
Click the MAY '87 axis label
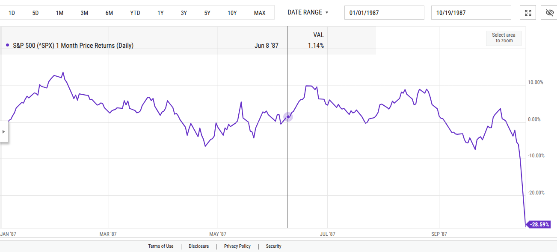coord(218,234)
